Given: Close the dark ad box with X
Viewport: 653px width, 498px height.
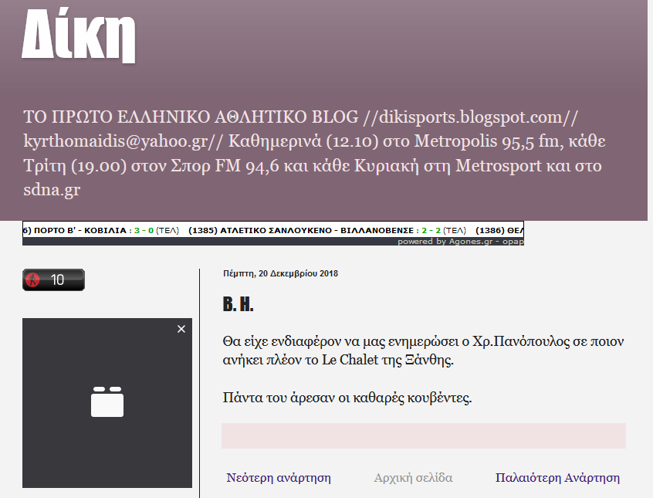Looking at the screenshot, I should [181, 329].
